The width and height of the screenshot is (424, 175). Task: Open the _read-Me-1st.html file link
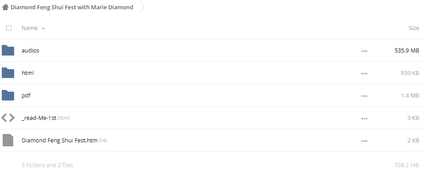click(45, 118)
